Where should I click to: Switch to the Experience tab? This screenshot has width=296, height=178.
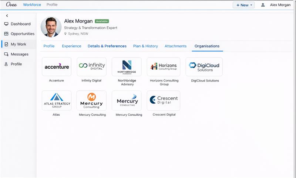click(71, 46)
